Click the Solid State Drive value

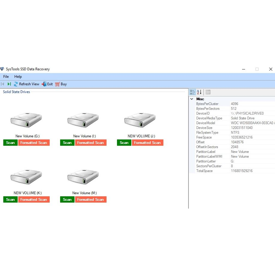243,118
